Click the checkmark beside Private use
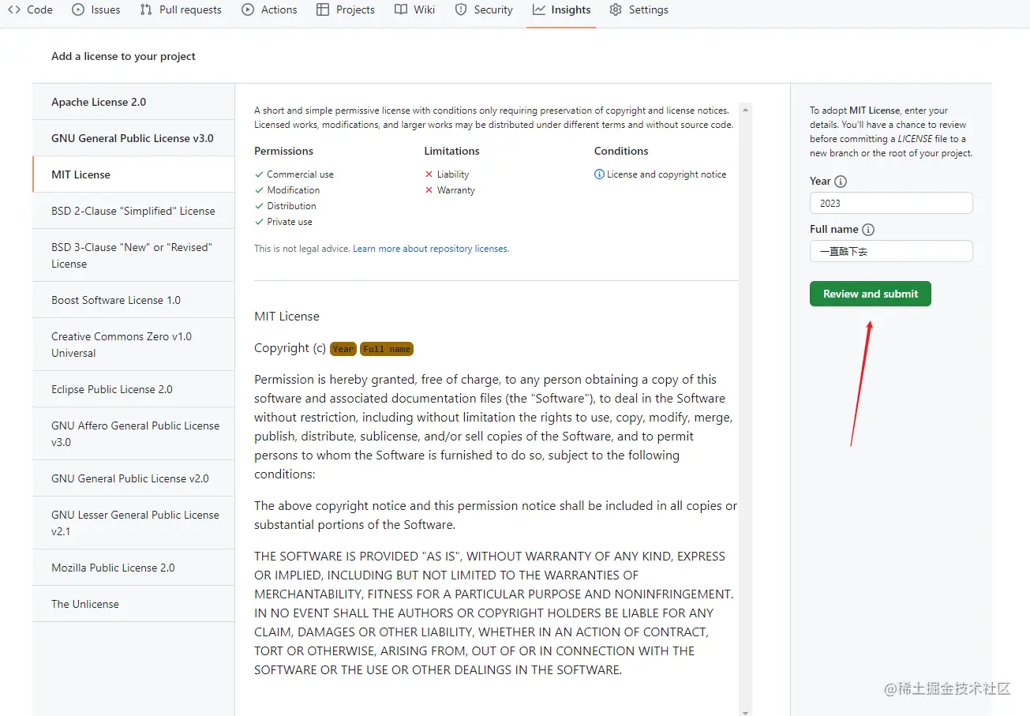The image size is (1030, 716). coord(259,222)
